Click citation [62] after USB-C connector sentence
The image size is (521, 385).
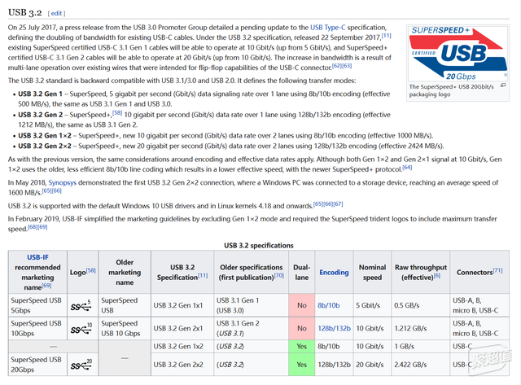337,65
